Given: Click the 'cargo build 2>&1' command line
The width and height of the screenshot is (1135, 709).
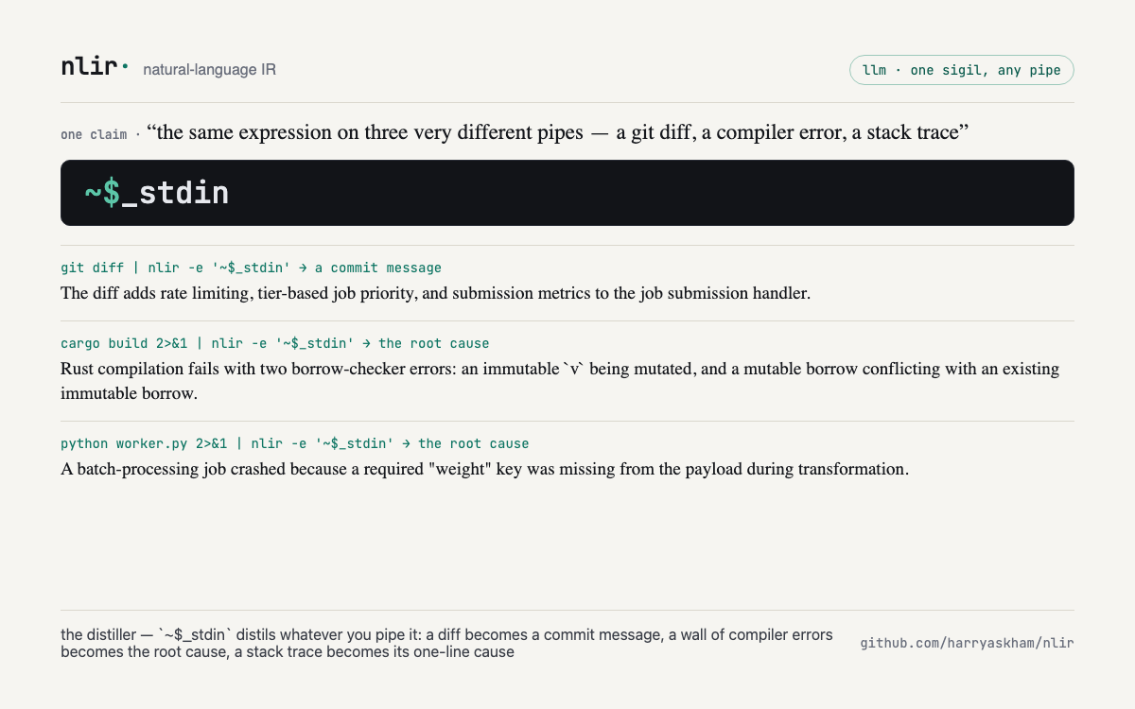Looking at the screenshot, I should tap(274, 343).
